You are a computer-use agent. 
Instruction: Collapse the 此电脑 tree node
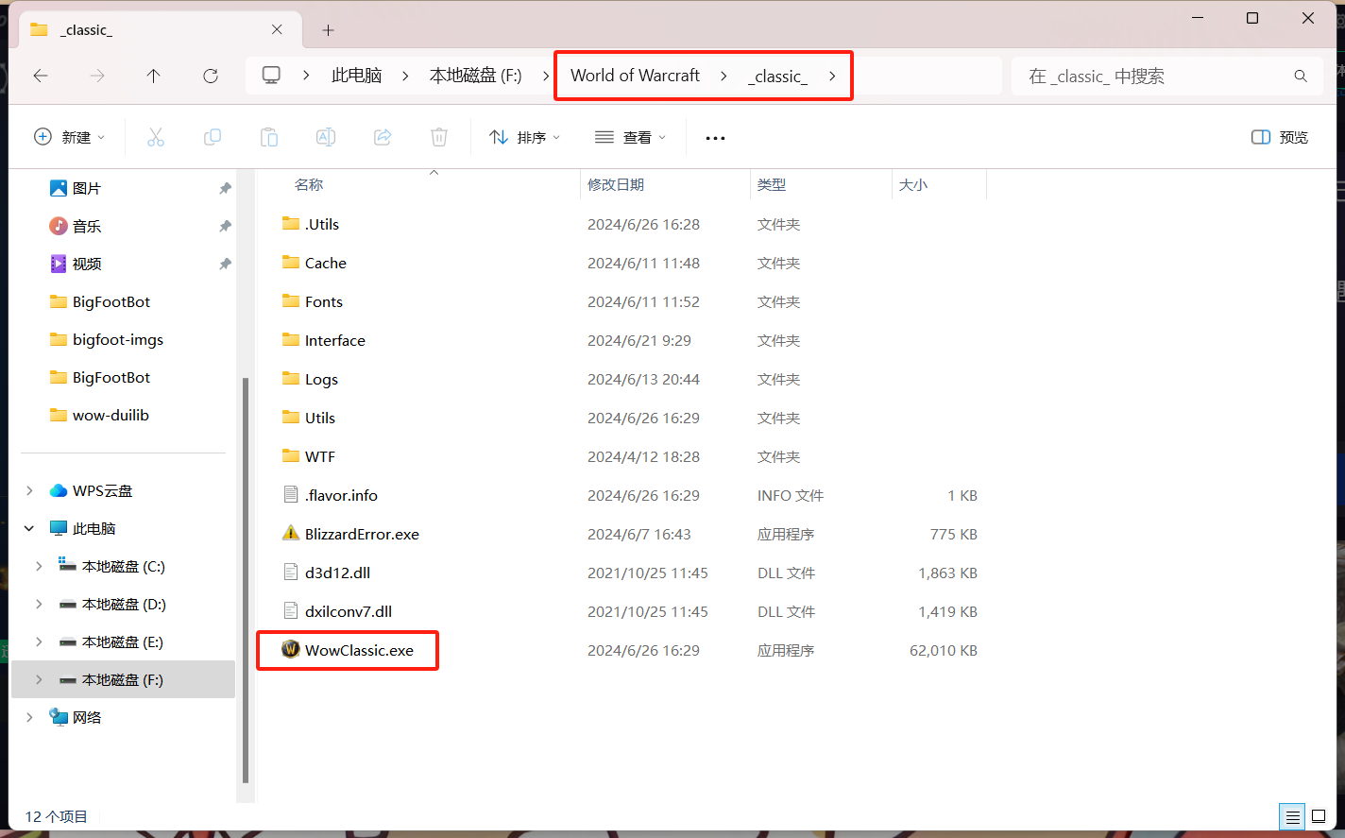pyautogui.click(x=29, y=528)
